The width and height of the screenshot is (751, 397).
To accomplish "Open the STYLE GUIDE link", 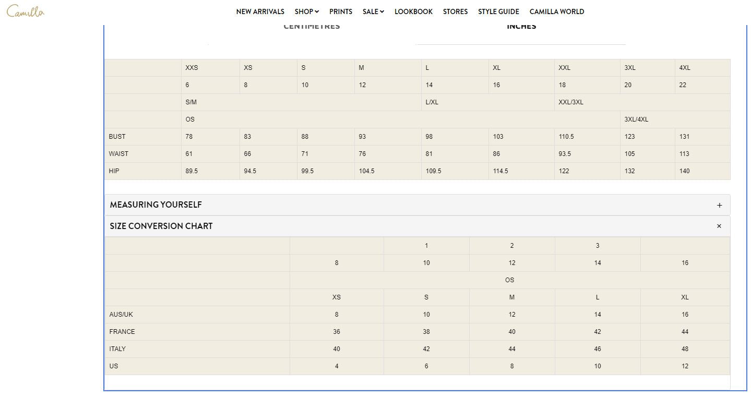I will 498,11.
